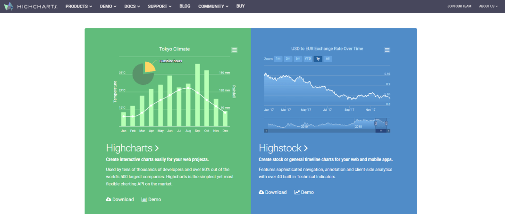
Task: Click the Rainfall axis label
Action: click(234, 92)
